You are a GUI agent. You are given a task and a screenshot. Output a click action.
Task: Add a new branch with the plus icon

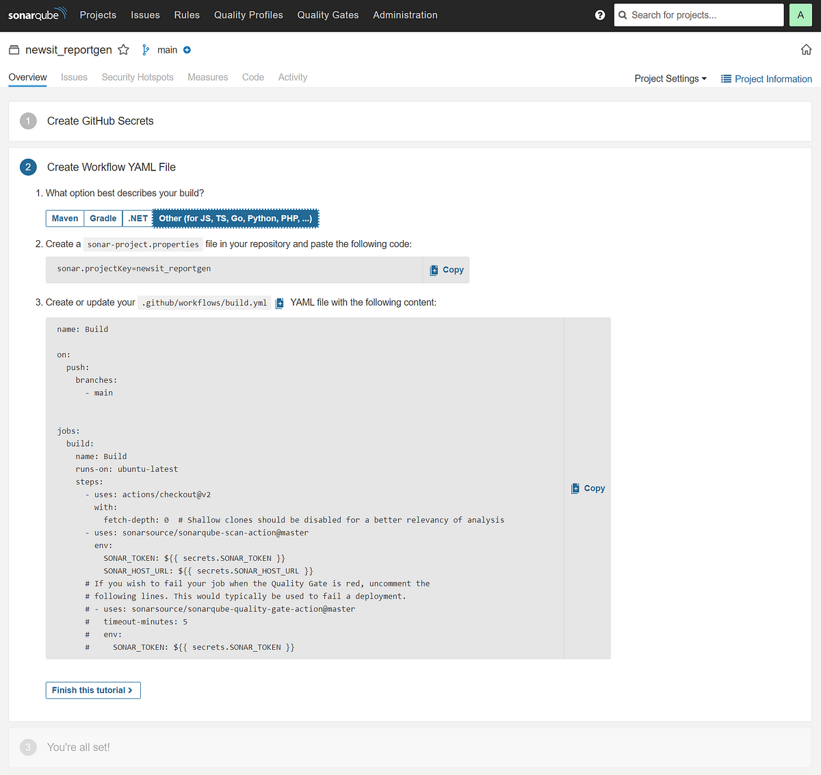pos(187,49)
